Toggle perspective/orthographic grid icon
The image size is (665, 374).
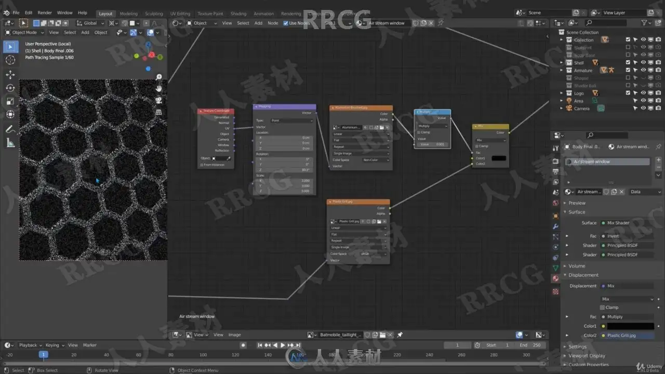[x=159, y=112]
